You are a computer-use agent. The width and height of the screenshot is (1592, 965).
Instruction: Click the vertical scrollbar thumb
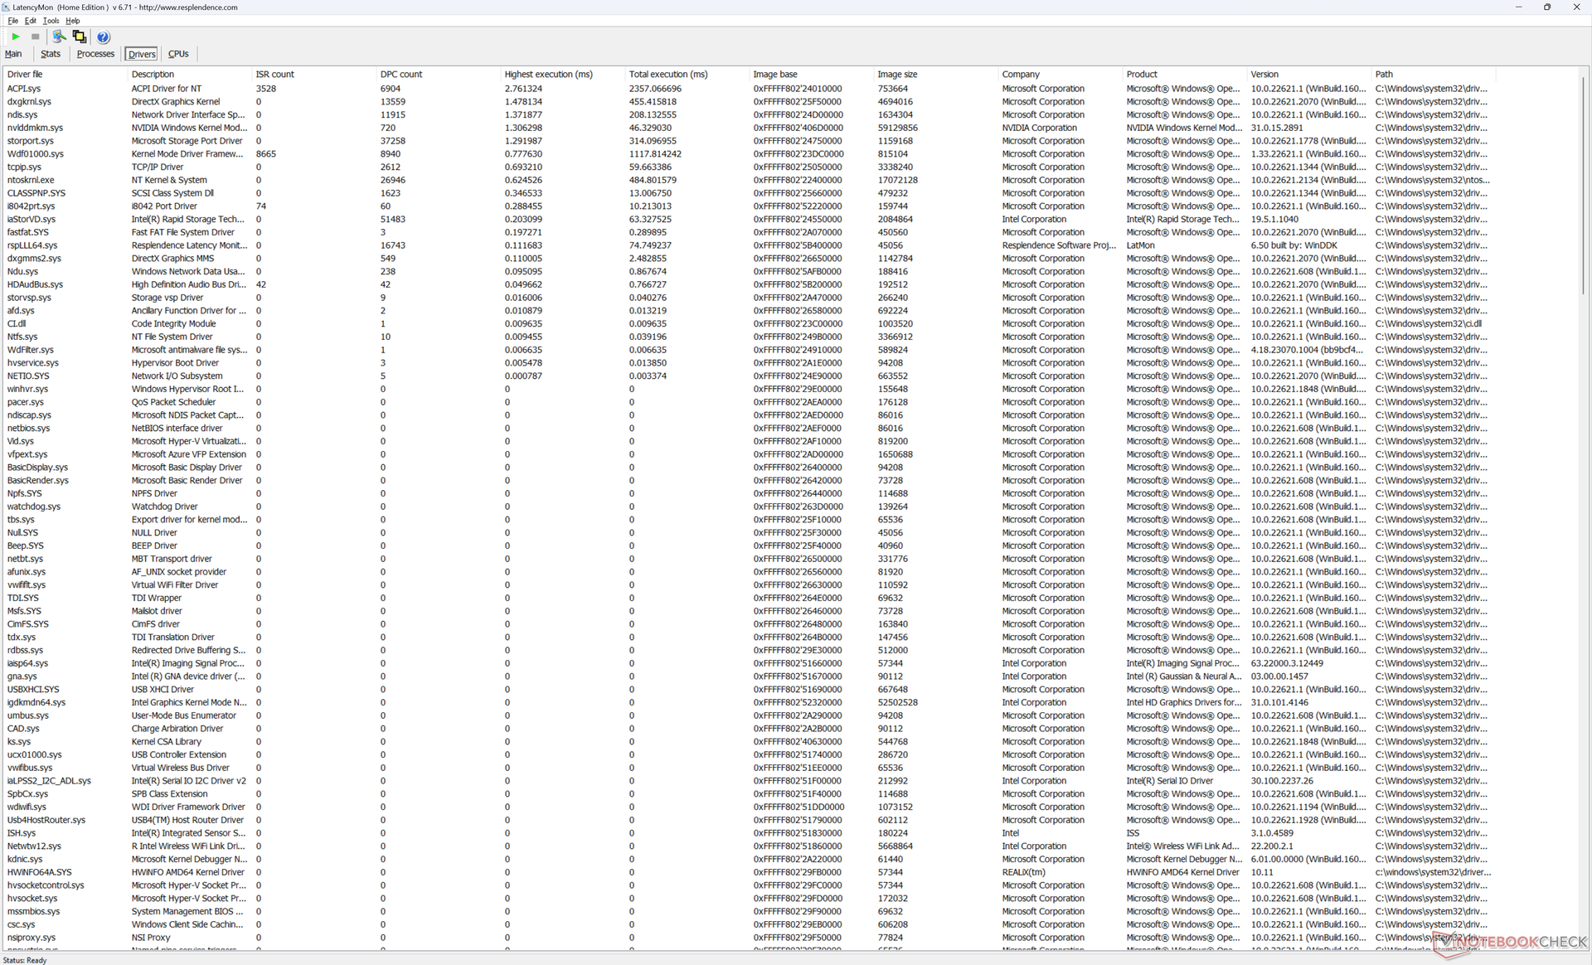tap(1584, 187)
